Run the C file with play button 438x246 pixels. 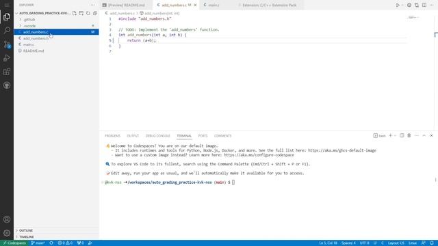point(398,5)
